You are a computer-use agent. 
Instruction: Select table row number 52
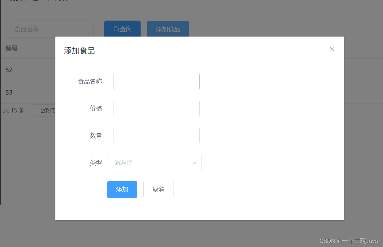(x=9, y=70)
